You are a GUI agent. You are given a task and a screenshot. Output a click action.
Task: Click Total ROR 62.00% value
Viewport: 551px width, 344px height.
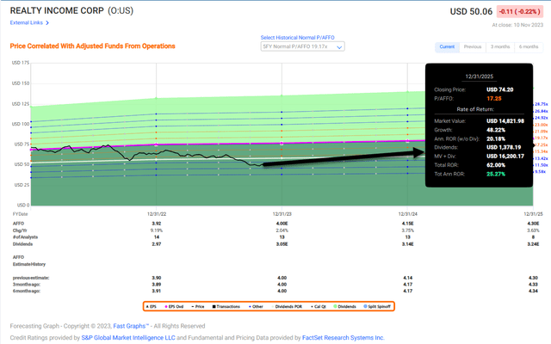click(496, 165)
